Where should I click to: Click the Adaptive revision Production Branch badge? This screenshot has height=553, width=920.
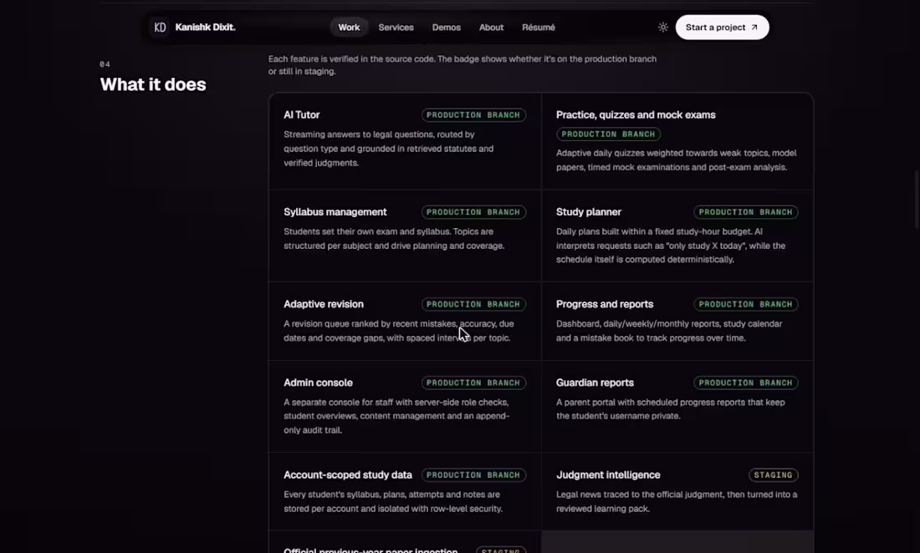(x=473, y=304)
